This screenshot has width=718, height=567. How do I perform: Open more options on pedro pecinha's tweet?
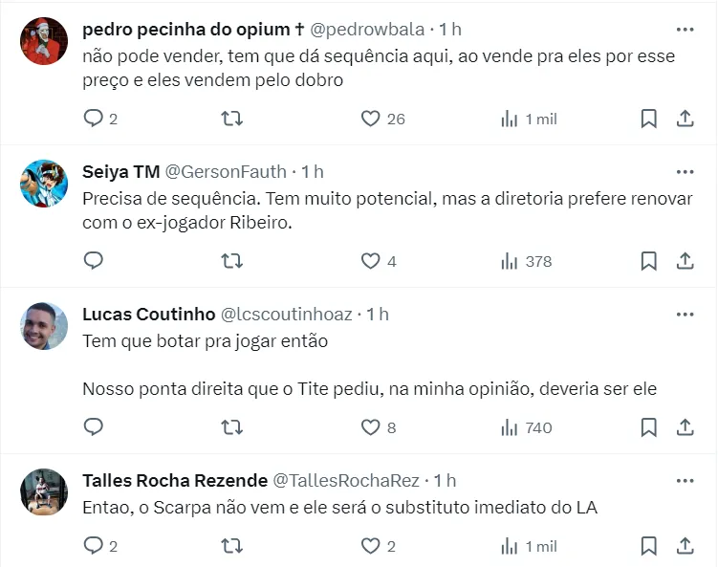[x=685, y=30]
